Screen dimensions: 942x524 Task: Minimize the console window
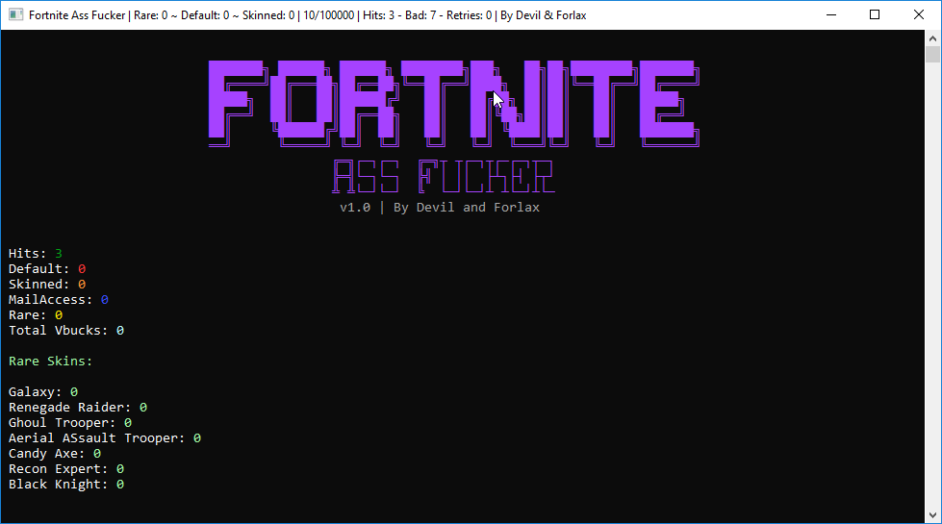point(830,15)
